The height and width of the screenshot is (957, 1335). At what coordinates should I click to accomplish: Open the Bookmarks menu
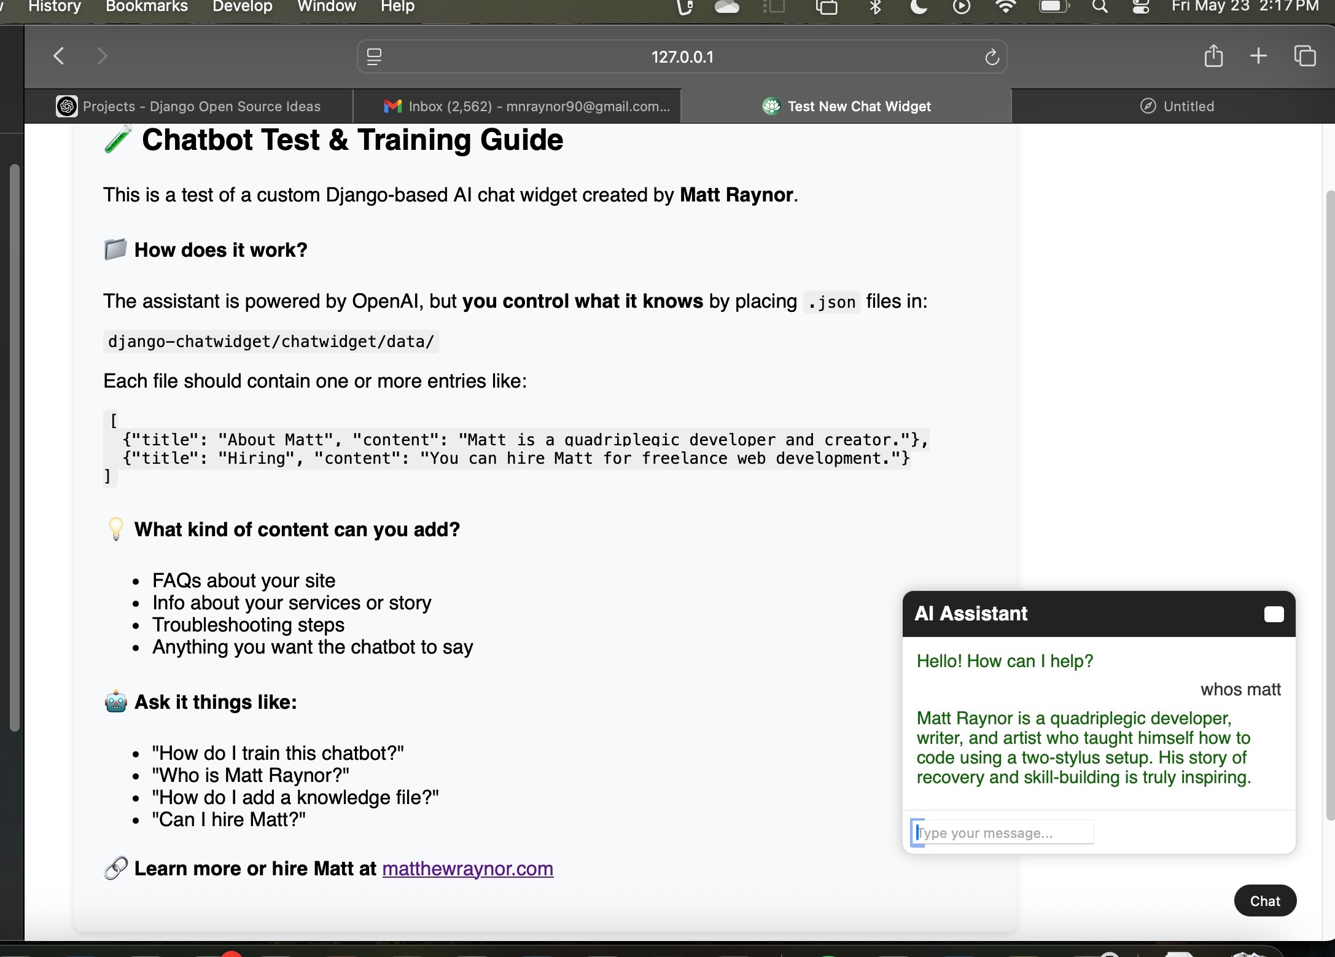coord(147,7)
